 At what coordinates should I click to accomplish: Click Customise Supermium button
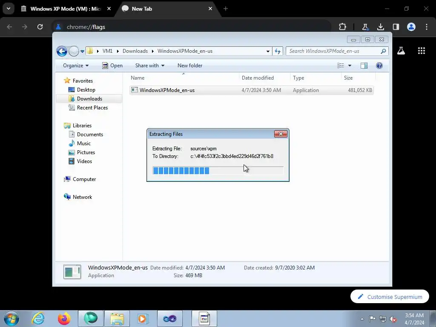tap(390, 297)
